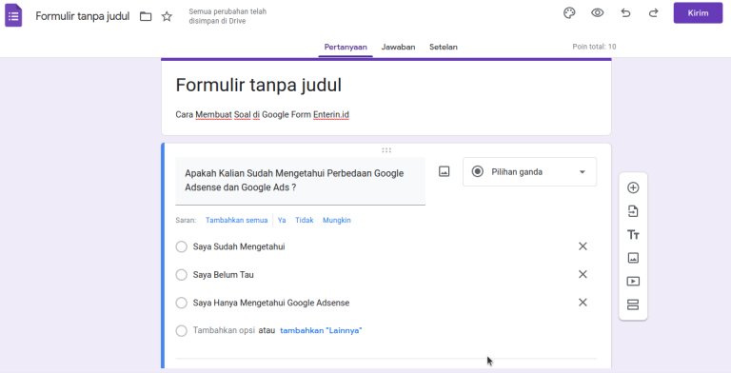Edit the form description text
731x373 pixels.
[x=263, y=115]
